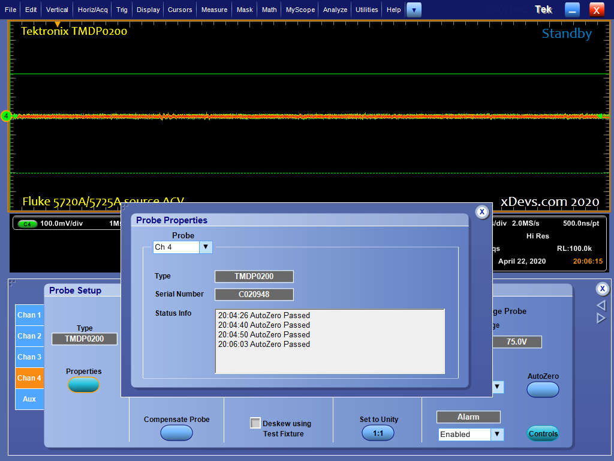This screenshot has width=614, height=461.
Task: Open the Trig menu
Action: 122,10
